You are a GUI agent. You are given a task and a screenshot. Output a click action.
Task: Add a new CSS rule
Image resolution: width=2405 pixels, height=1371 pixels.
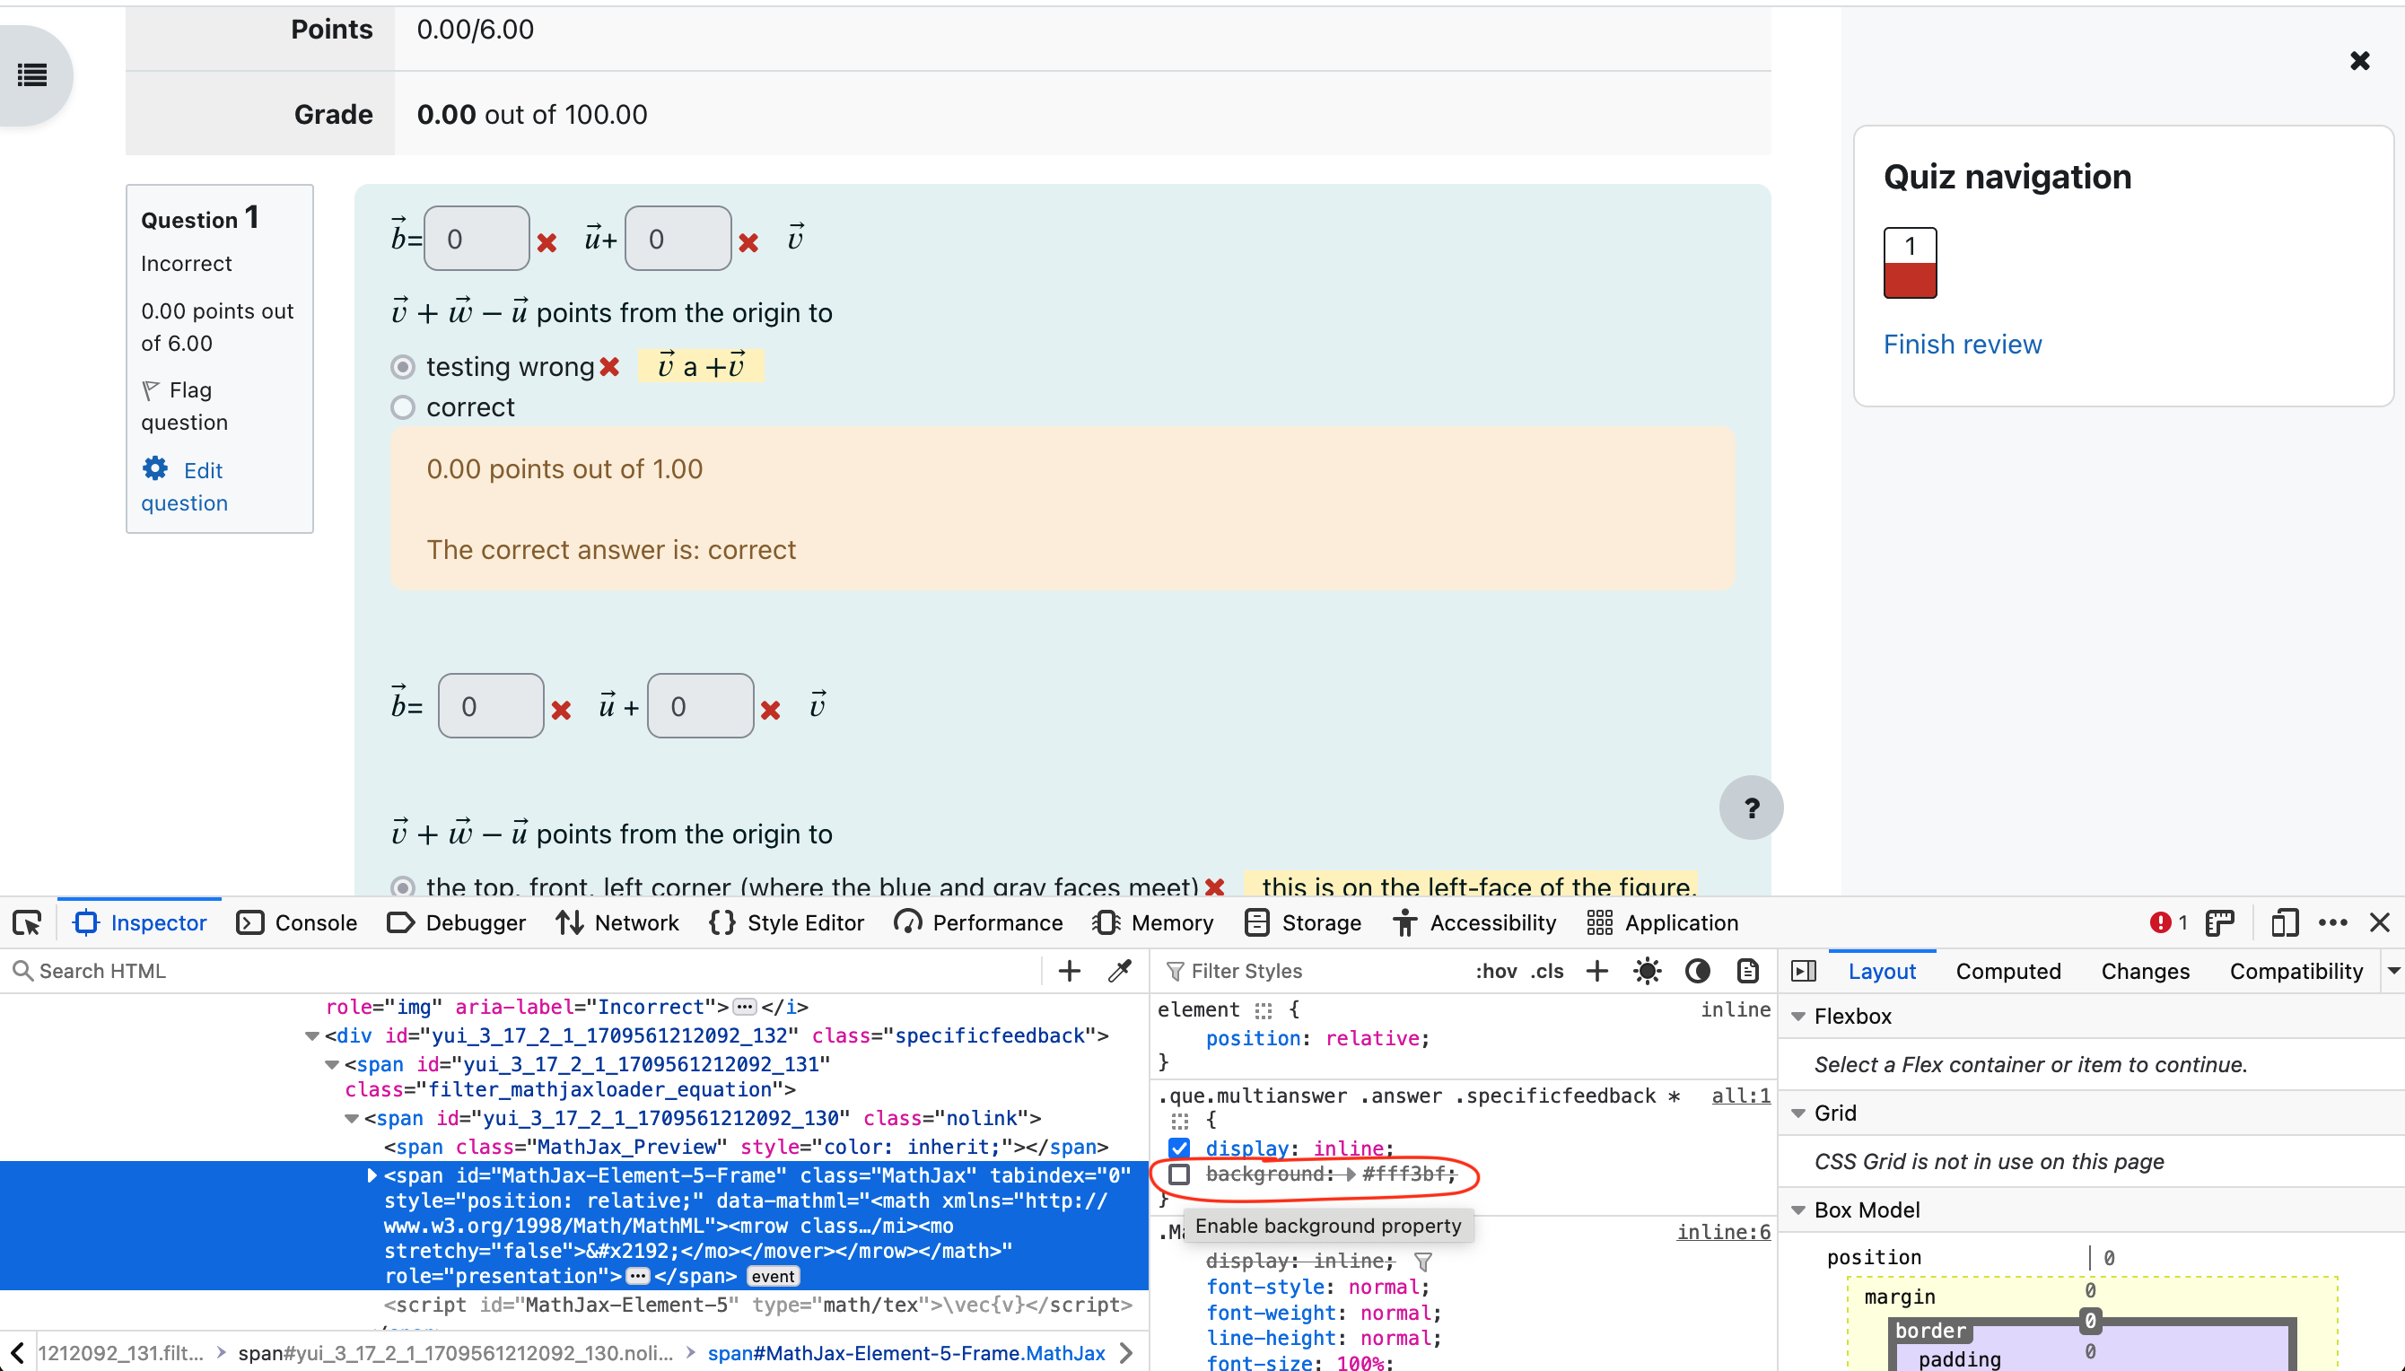(1597, 971)
